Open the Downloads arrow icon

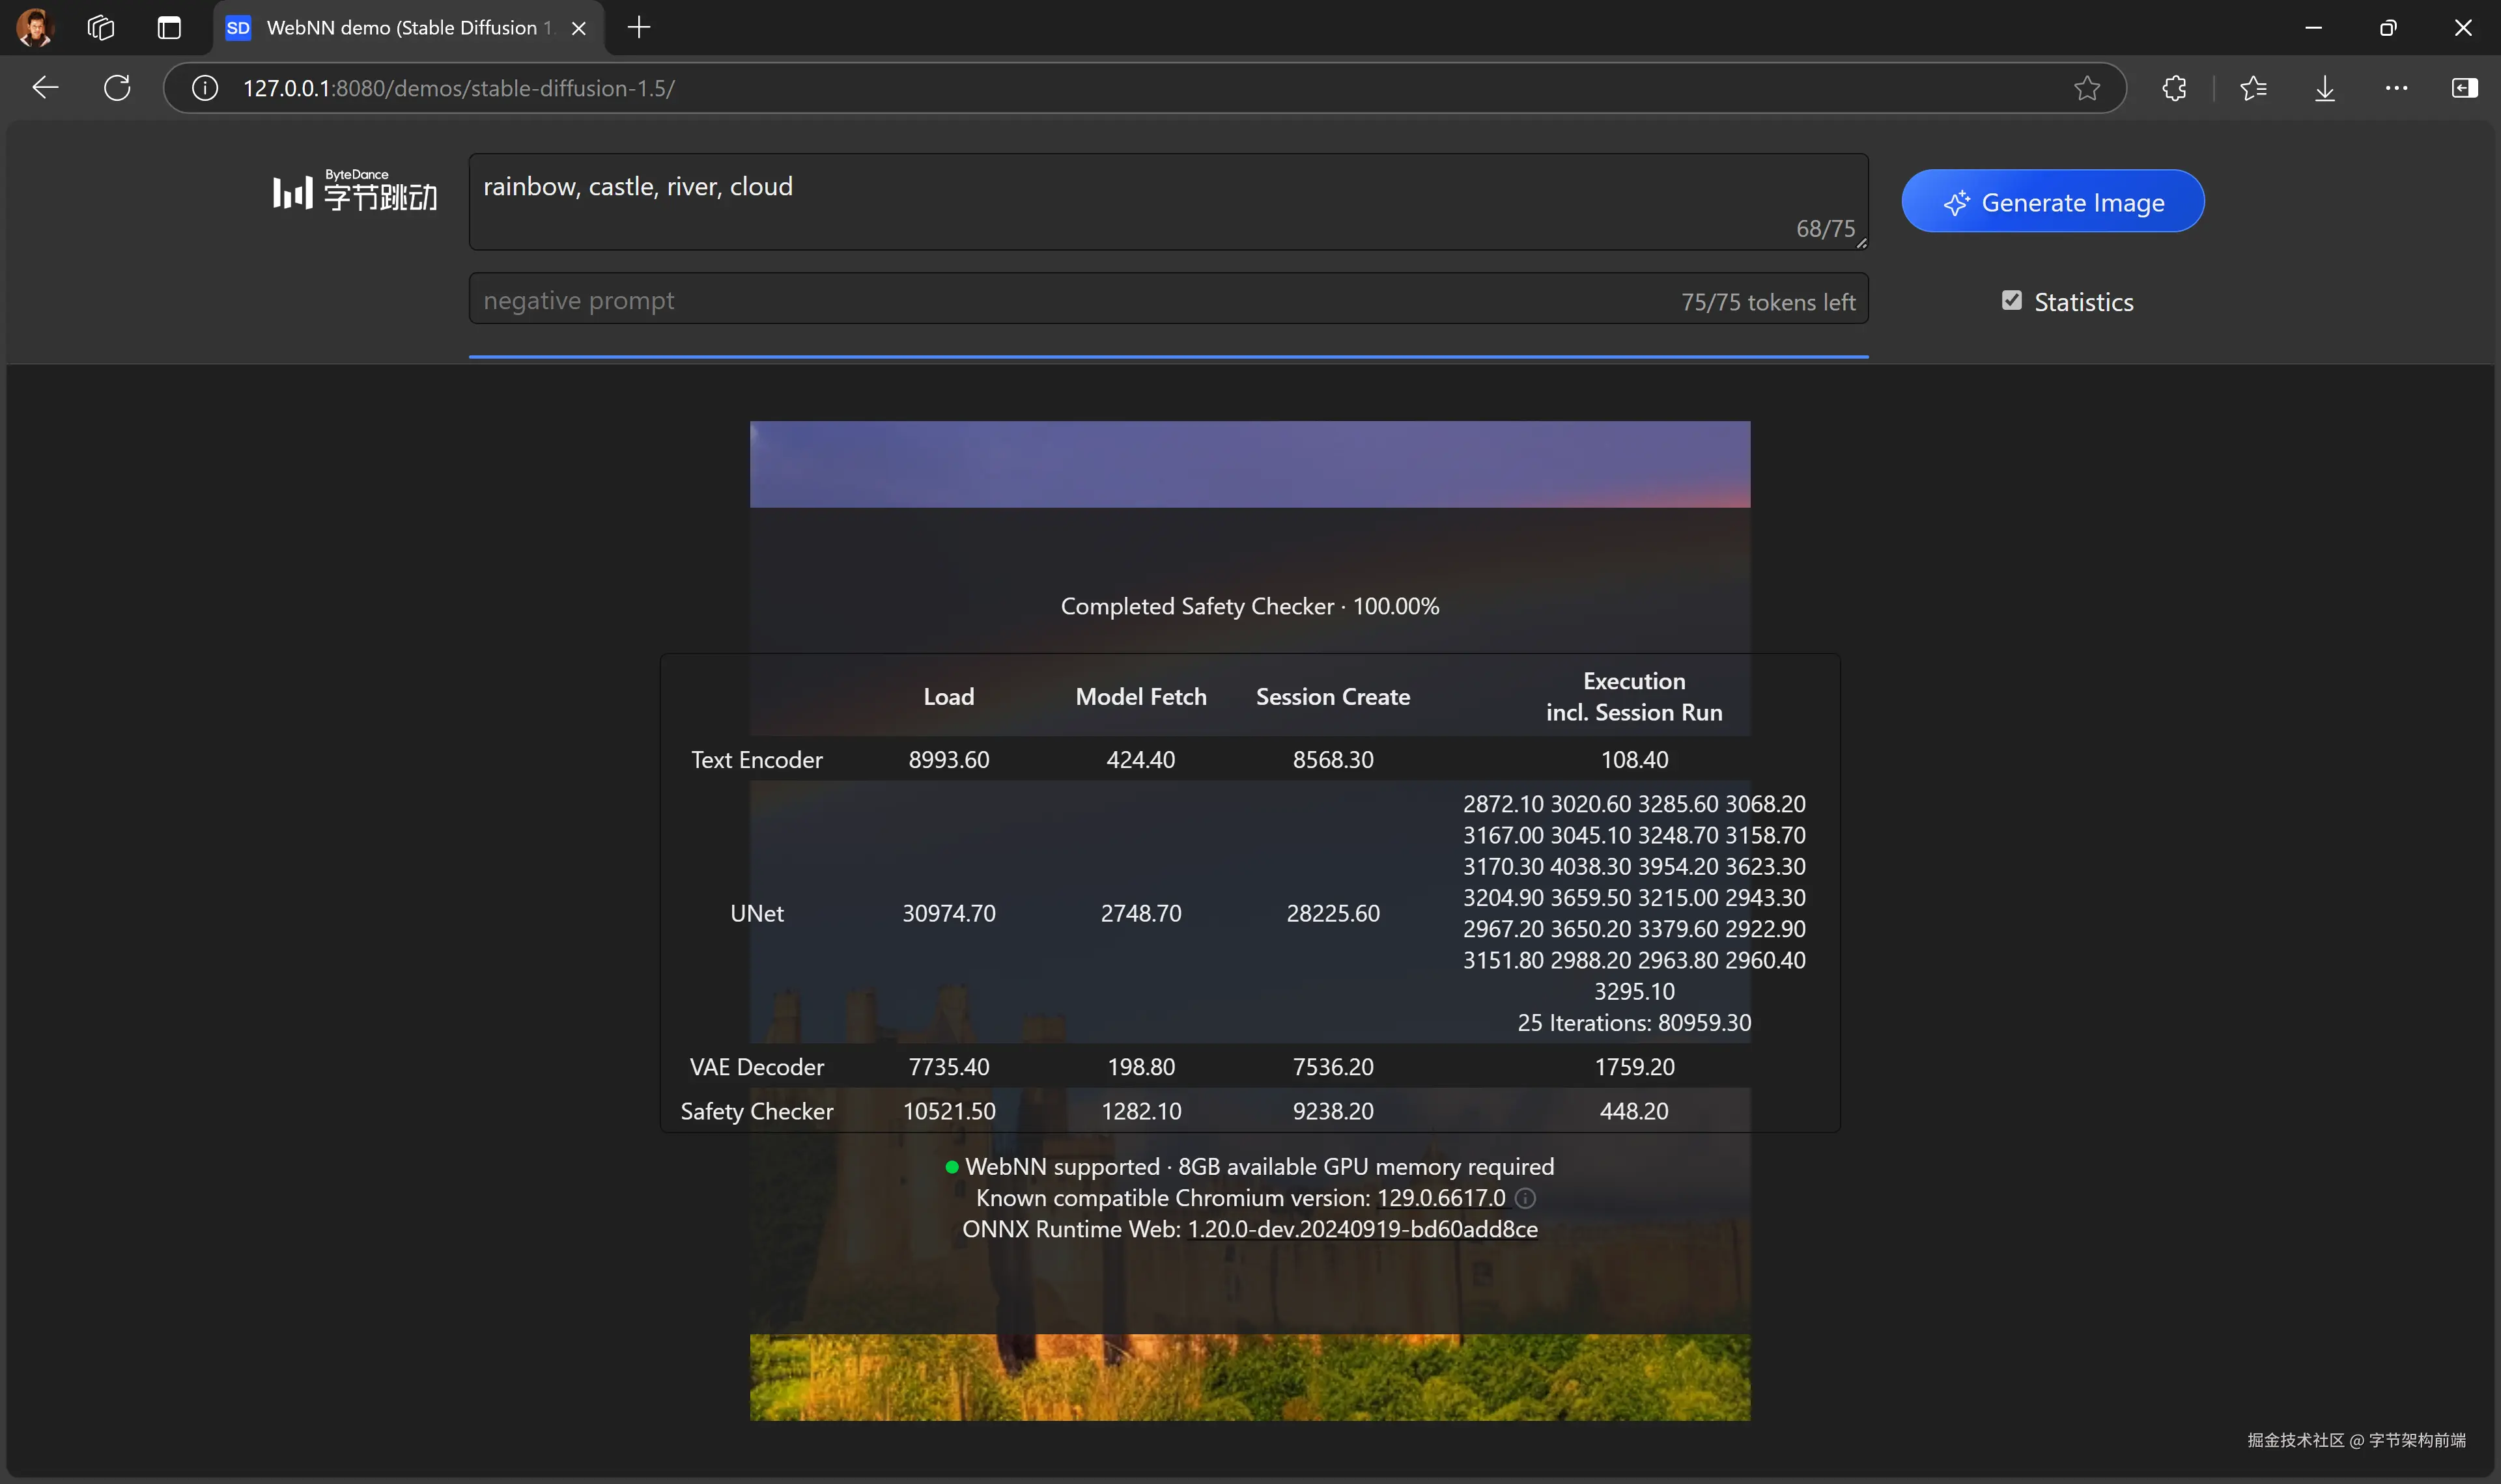(x=2325, y=88)
